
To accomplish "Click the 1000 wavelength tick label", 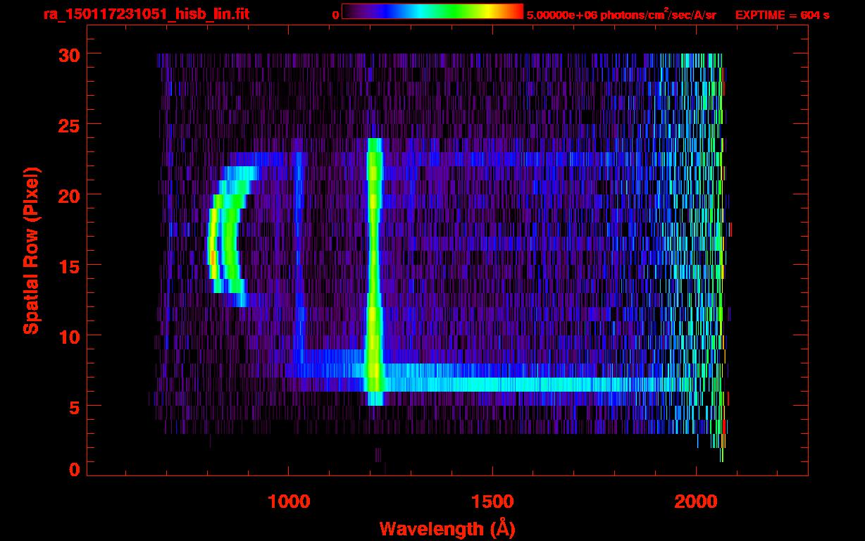I will point(289,502).
